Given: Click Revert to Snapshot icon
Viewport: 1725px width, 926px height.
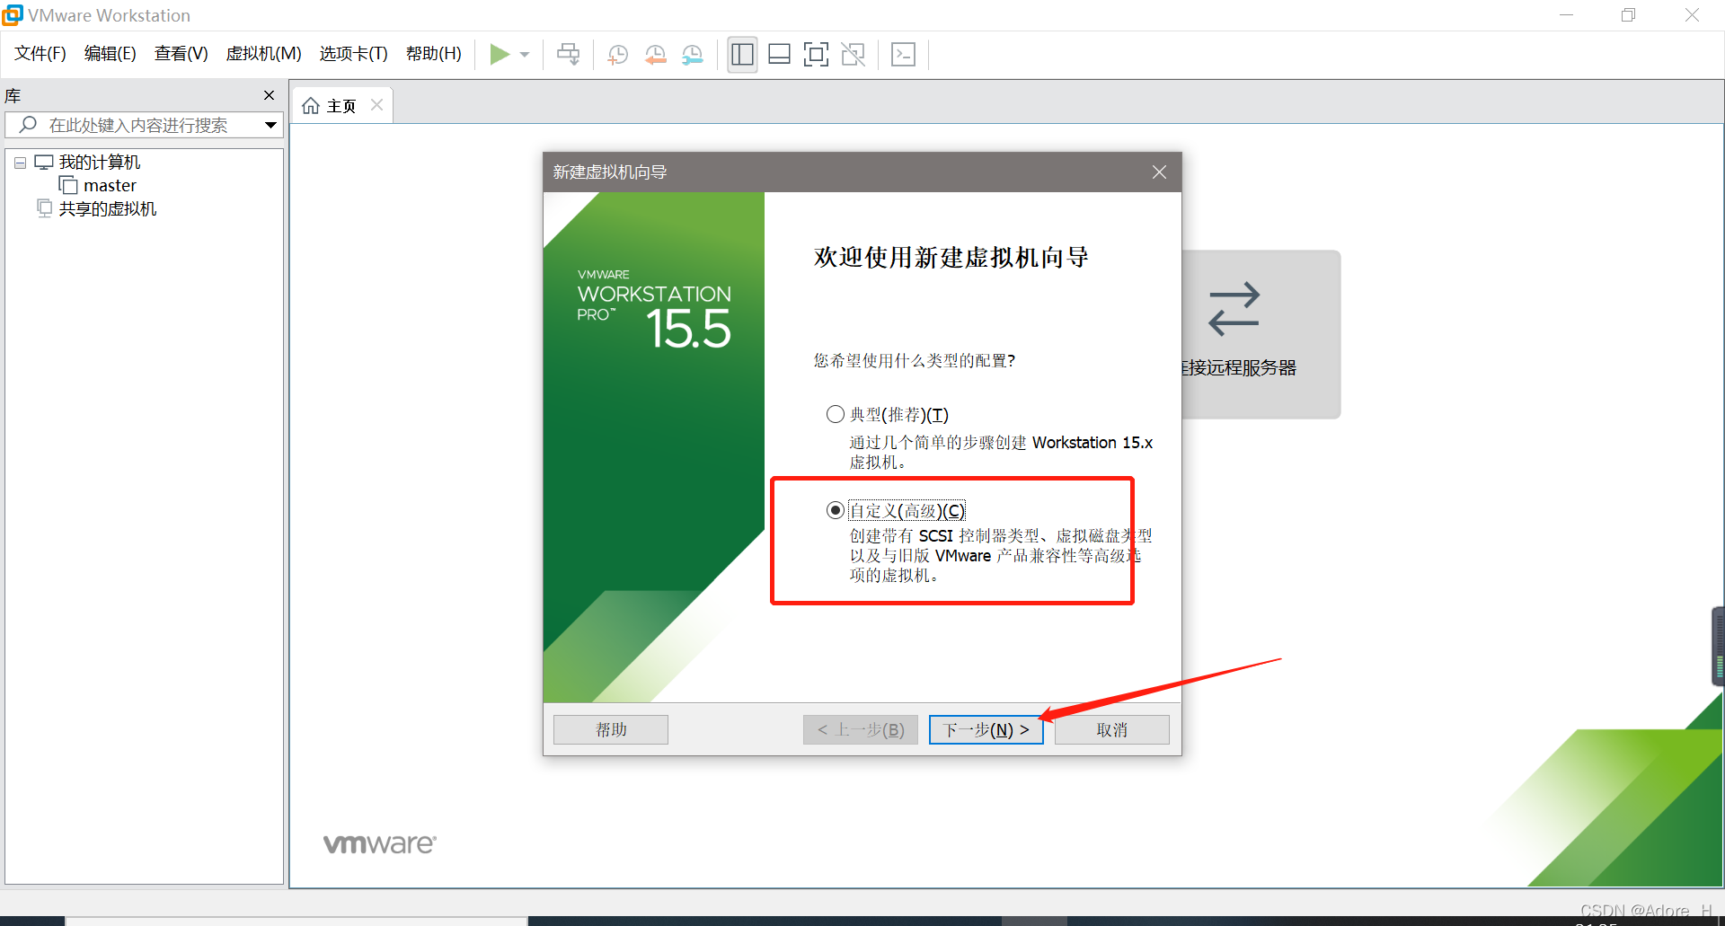Looking at the screenshot, I should [655, 55].
